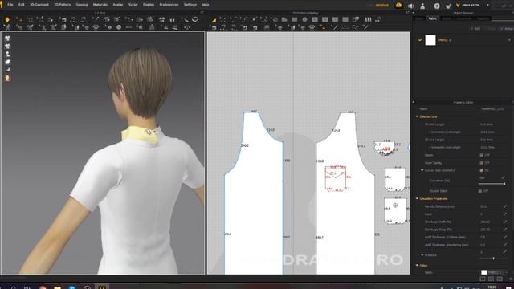Click the pencil icon for Curvature
514x289 pixels.
click(x=504, y=177)
